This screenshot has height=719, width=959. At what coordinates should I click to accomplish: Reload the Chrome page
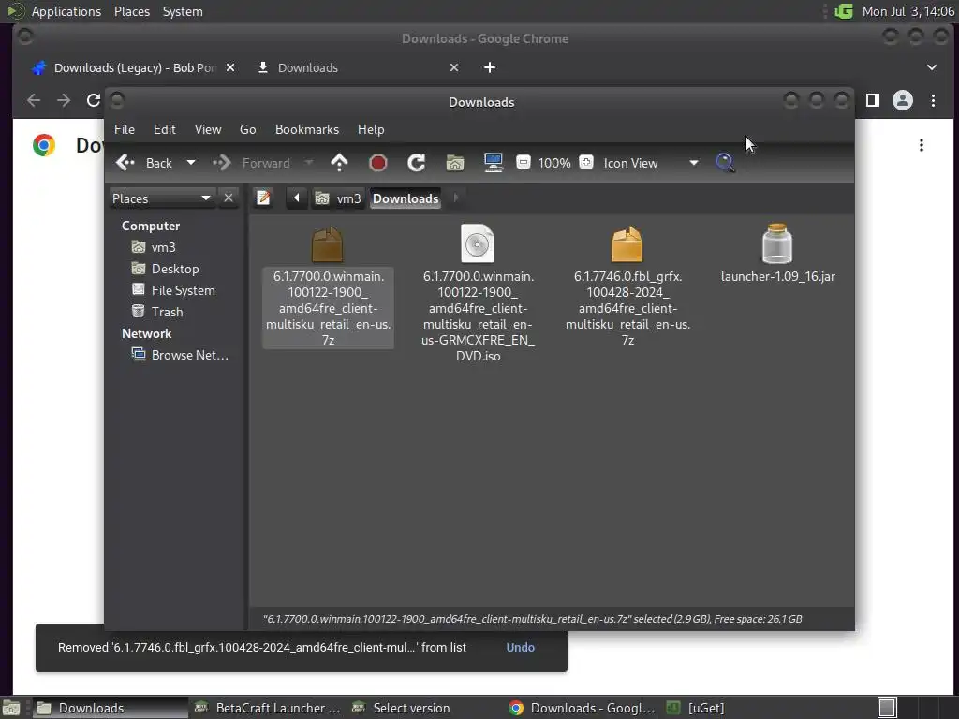(93, 100)
